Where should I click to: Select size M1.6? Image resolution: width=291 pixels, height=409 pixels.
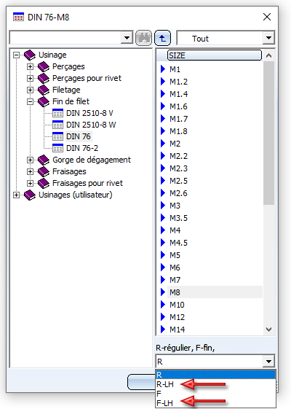178,106
